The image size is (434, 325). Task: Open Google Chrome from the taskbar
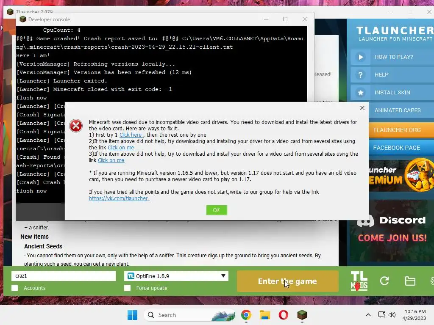[246, 315]
